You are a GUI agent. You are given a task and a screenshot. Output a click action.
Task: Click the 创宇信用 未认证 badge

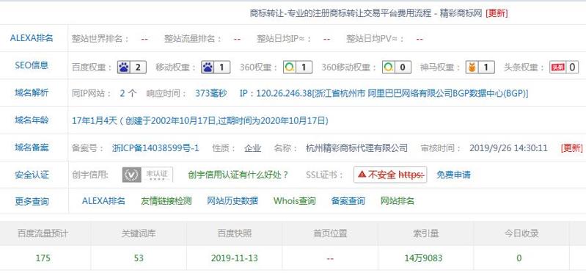[147, 175]
